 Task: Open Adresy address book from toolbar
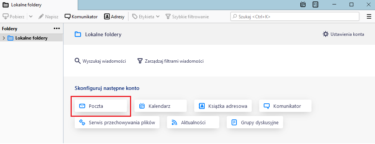pyautogui.click(x=114, y=17)
